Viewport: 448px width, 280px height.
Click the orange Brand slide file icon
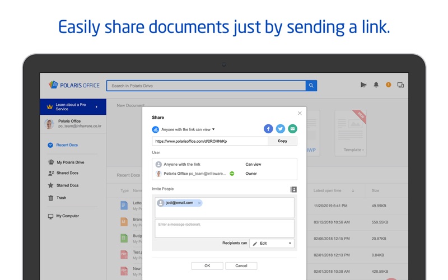tap(124, 222)
